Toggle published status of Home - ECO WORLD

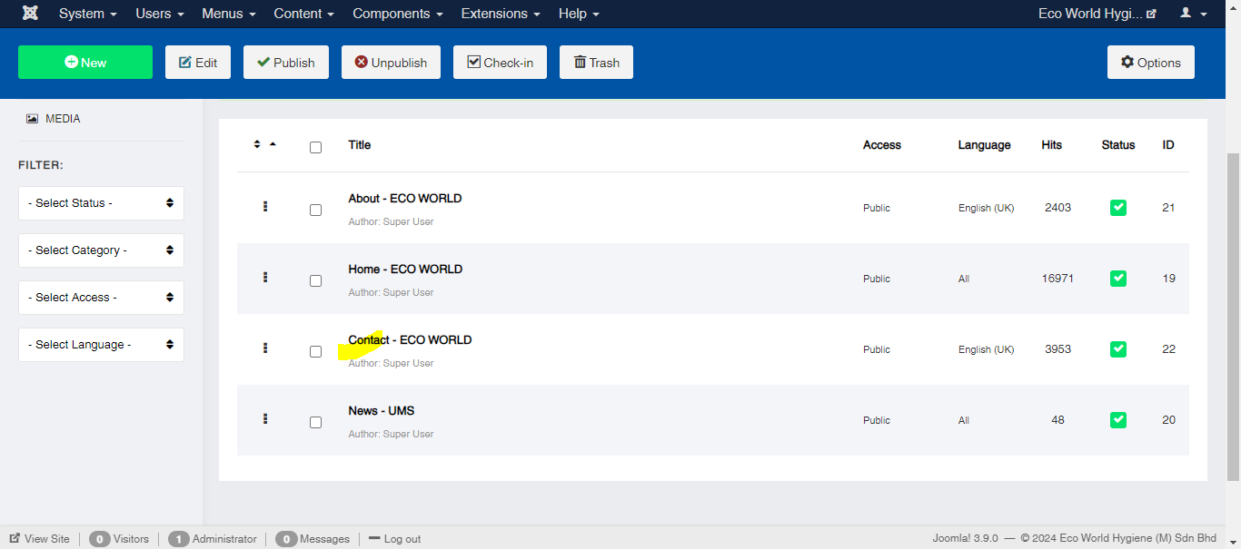point(1118,279)
